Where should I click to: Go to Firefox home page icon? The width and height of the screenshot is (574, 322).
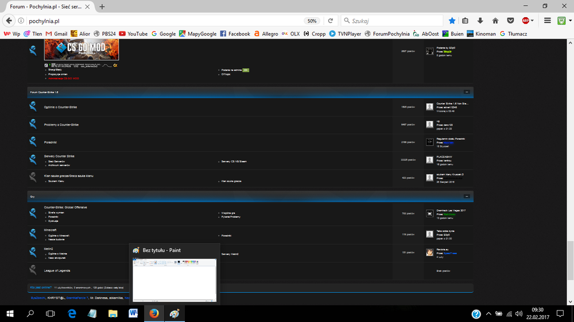pos(495,21)
